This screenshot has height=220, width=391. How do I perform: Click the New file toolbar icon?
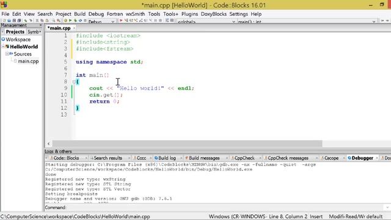4,20
